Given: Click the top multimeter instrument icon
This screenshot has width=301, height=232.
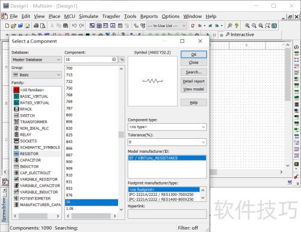Looking at the screenshot, I should point(296,47).
